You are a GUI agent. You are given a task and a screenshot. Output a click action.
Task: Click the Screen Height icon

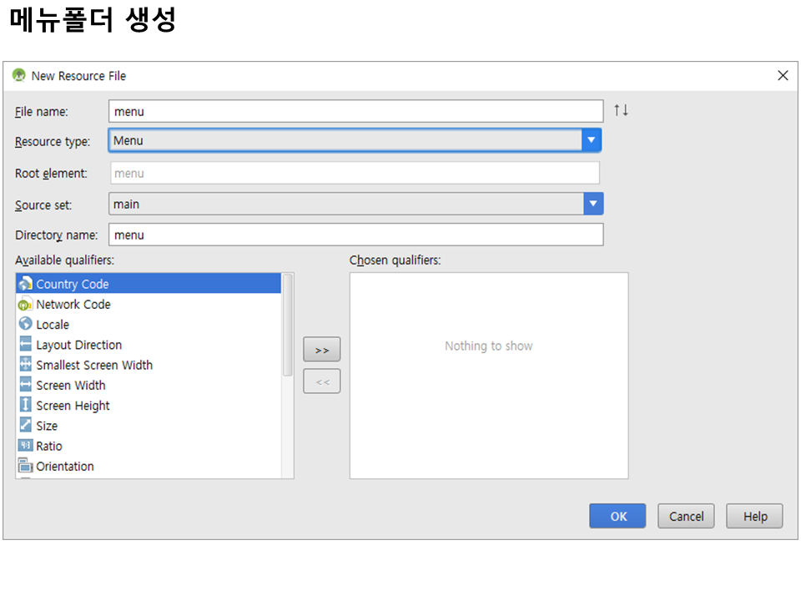pos(25,406)
